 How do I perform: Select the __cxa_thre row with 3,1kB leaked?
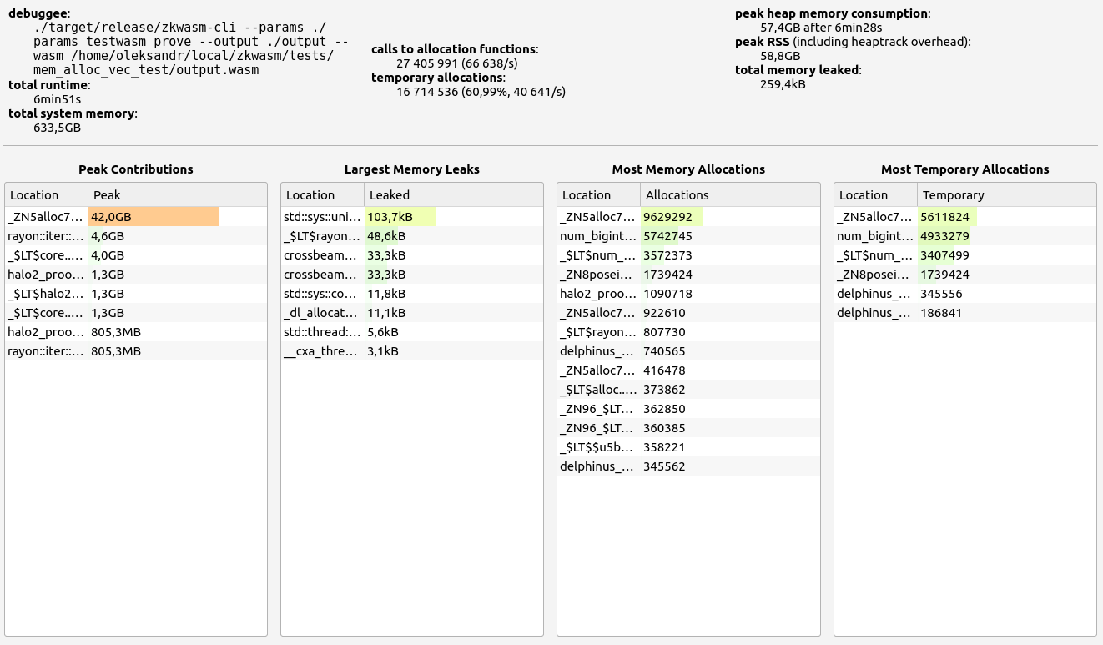point(323,351)
